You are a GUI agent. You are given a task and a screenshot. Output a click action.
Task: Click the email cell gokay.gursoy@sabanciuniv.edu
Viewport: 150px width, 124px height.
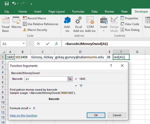tap(80, 57)
